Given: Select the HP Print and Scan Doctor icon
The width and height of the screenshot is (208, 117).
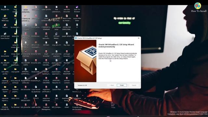Looking at the screenshot, I should click(5, 36).
